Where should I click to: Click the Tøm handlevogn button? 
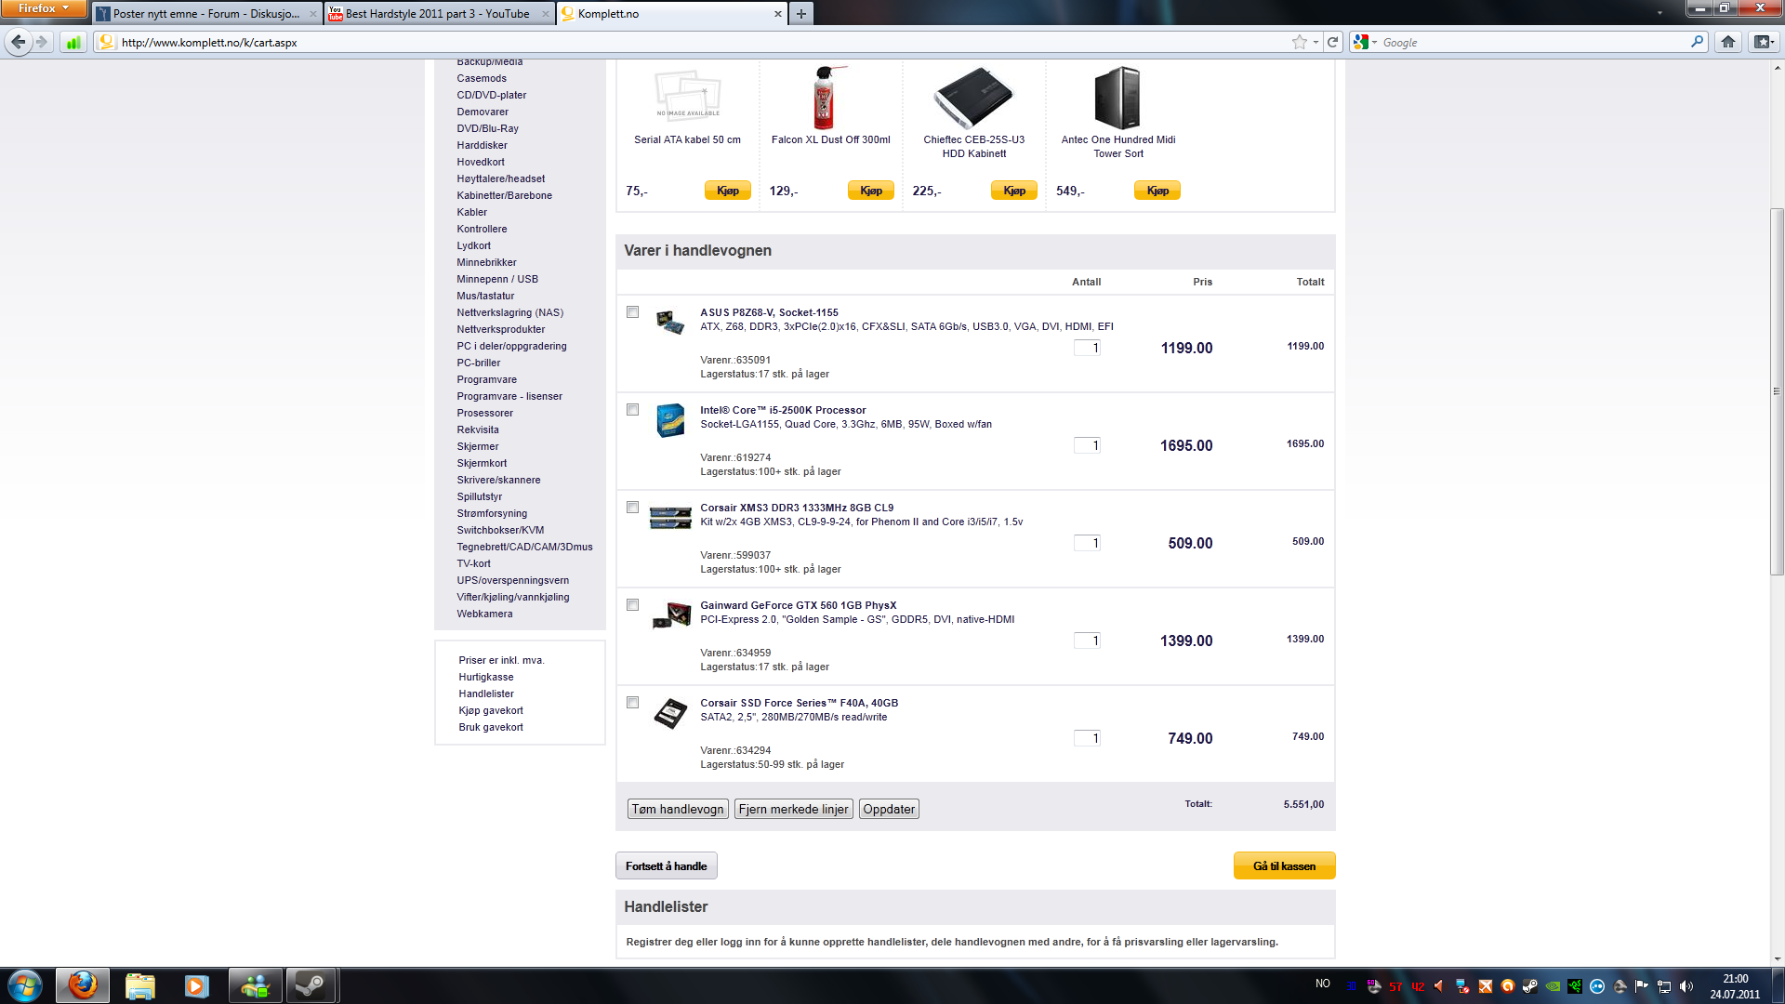(x=678, y=809)
